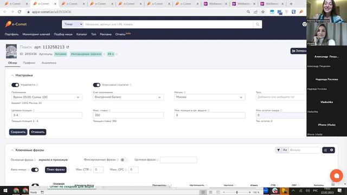The image size is (347, 195).
Task: Click the main product search input
Action: click(x=169, y=24)
